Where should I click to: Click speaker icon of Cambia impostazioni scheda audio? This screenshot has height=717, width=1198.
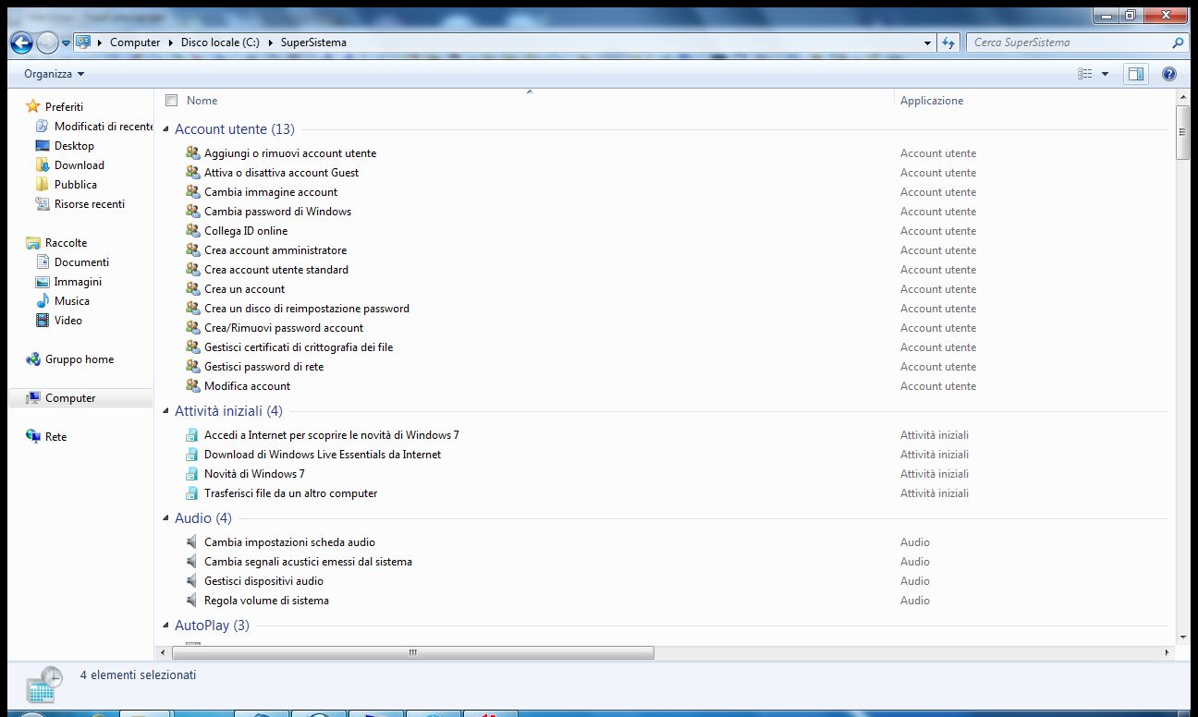tap(192, 542)
